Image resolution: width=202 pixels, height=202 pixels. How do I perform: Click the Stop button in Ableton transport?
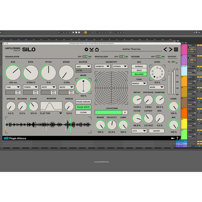[x=76, y=33]
